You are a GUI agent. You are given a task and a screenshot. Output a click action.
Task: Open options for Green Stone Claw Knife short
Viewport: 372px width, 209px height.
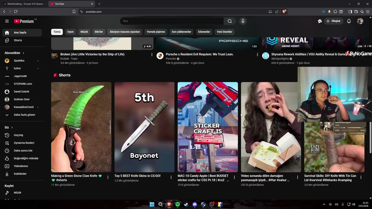pos(108,177)
